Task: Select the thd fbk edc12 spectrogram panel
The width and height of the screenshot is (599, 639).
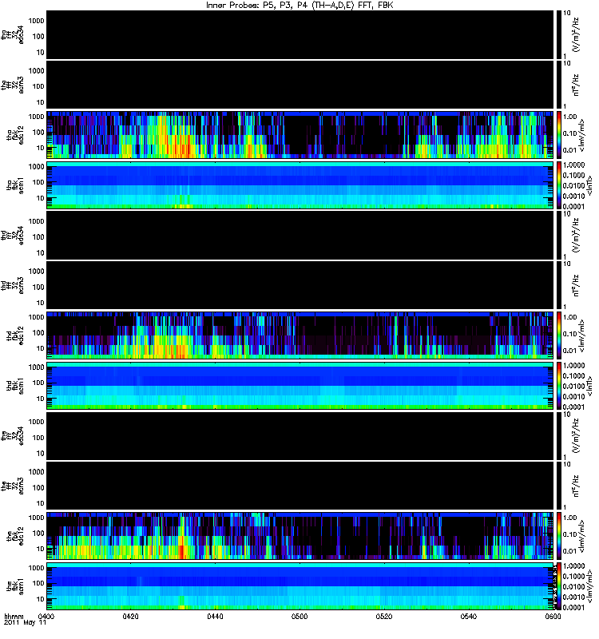Action: point(300,335)
